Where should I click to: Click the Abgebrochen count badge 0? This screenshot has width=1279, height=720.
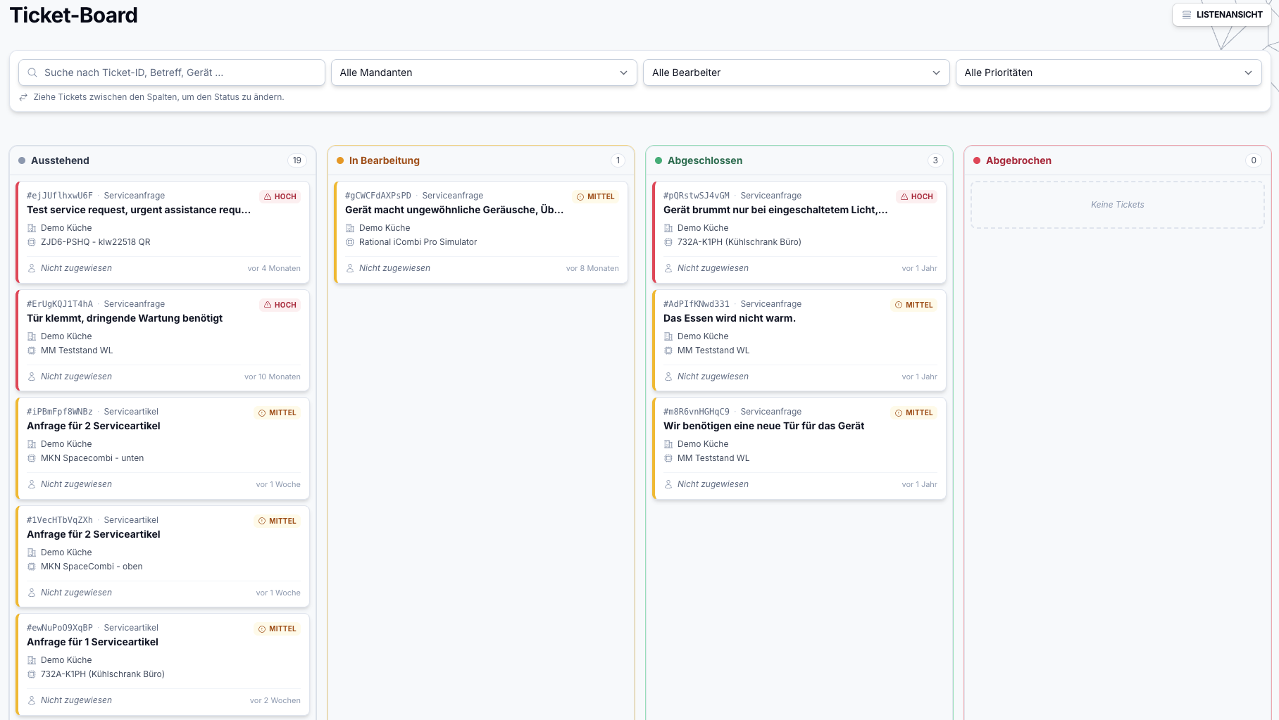(1254, 160)
